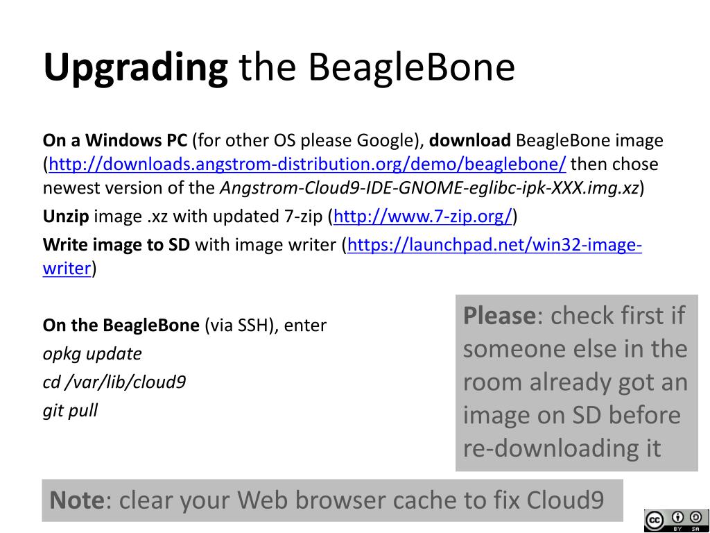Click the word 'Cloud9' in the note
The image size is (710, 533).
tap(564, 500)
